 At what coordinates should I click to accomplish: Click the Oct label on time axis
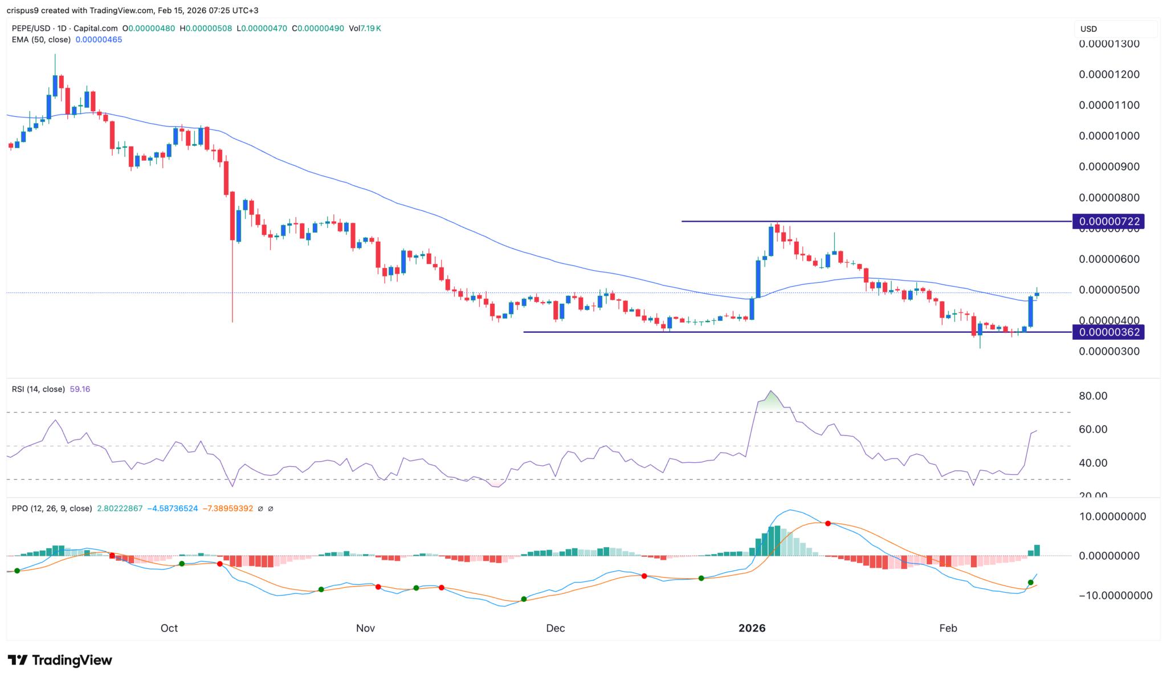(169, 629)
